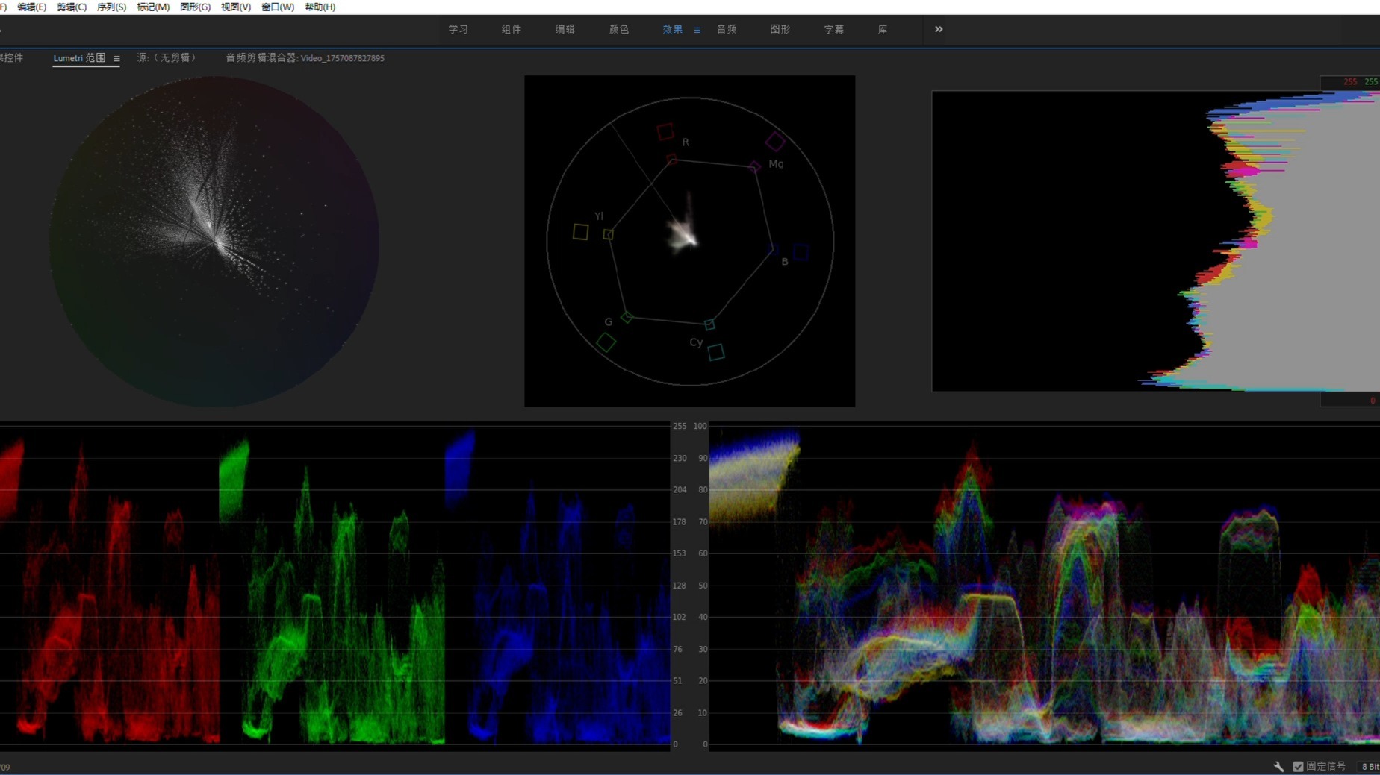Click the RGB parade scope
This screenshot has height=775, width=1380.
point(335,585)
